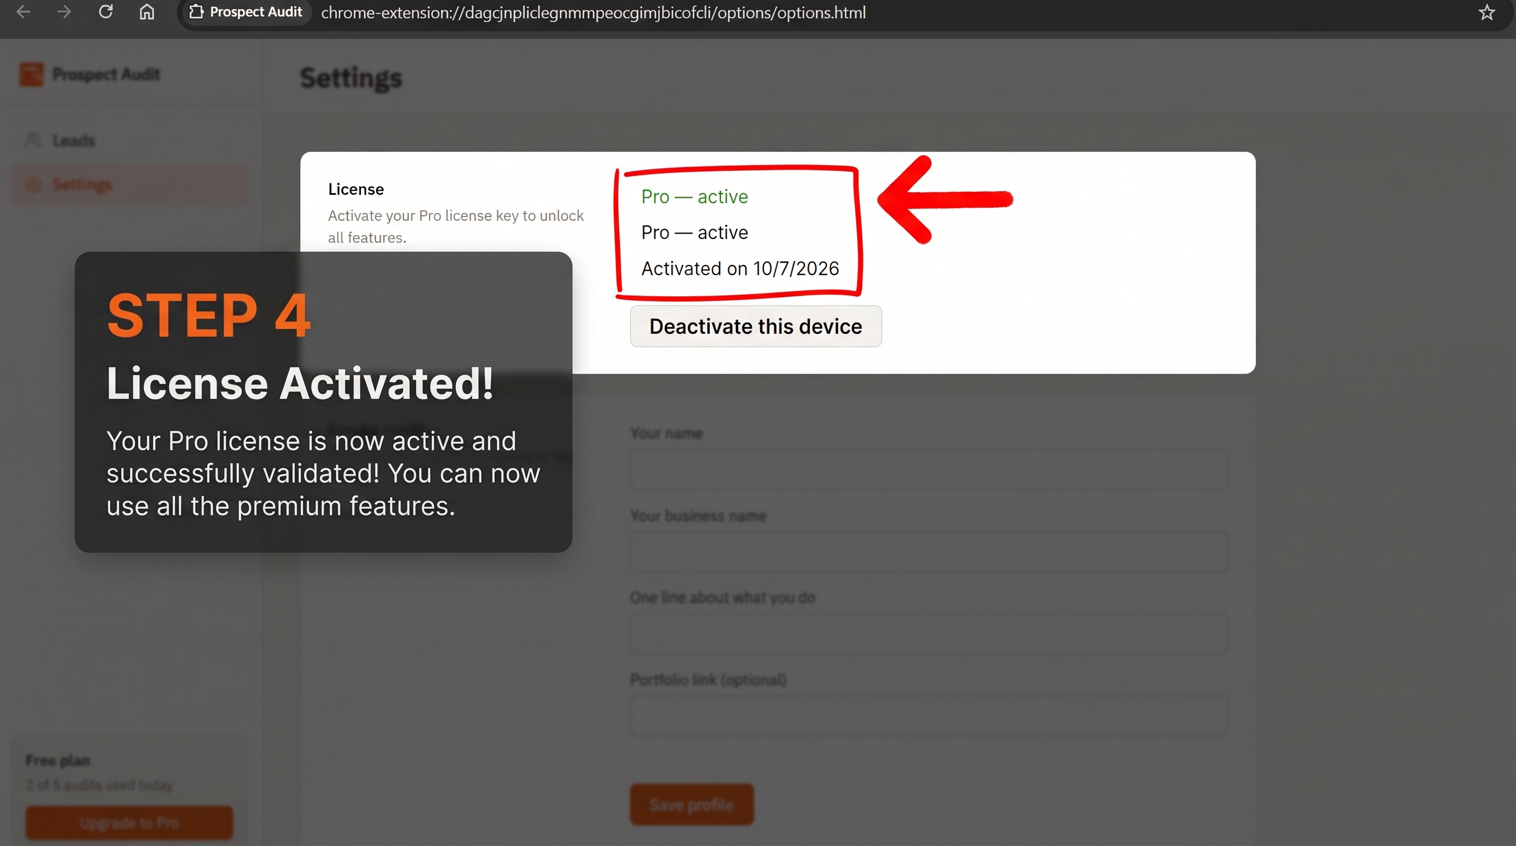Click the browser forward arrow
Viewport: 1516px width, 846px height.
click(64, 12)
